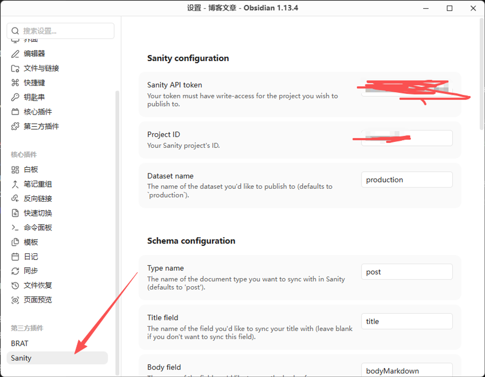Edit the Type name field containing post
This screenshot has width=485, height=377.
tap(407, 272)
